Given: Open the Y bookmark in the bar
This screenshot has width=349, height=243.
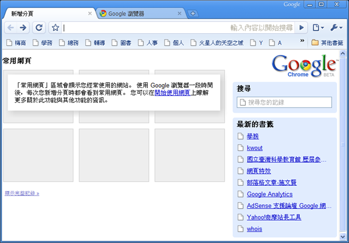Looking at the screenshot, I should pyautogui.click(x=257, y=43).
